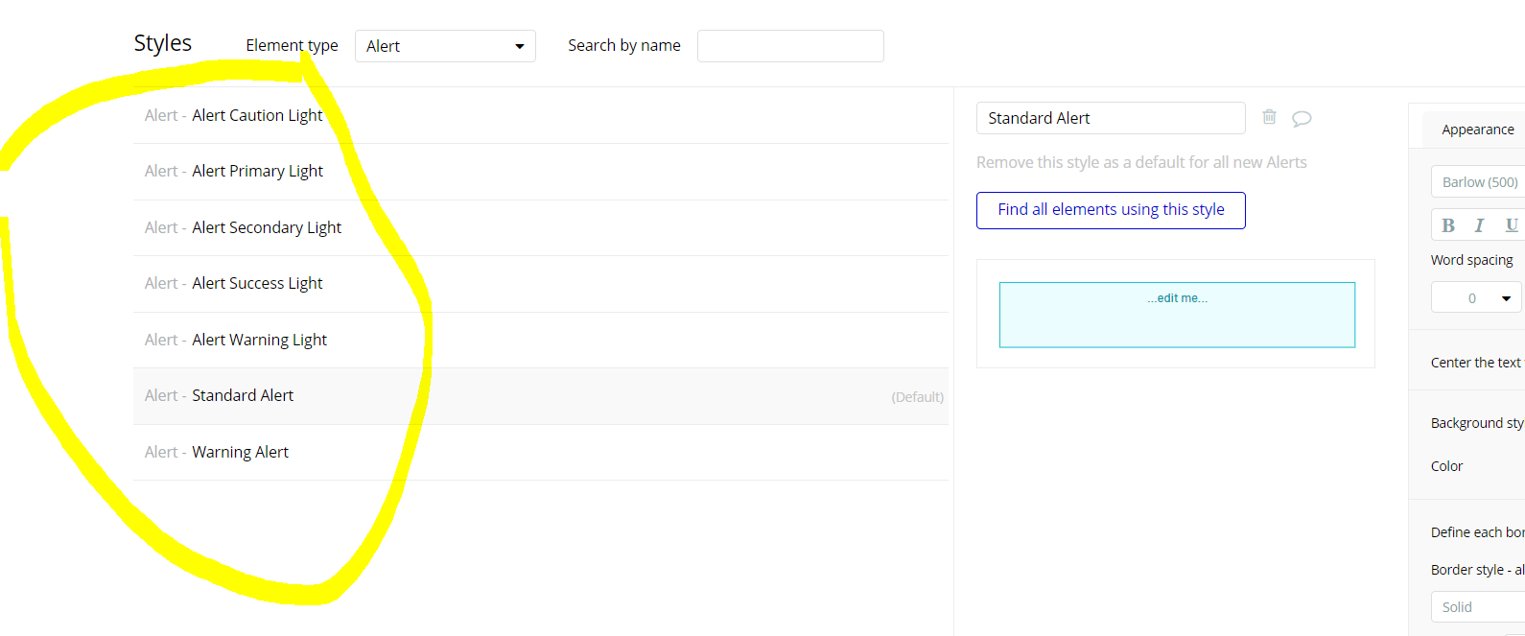Screen dimensions: 1525x636
Task: Toggle italic text formatting
Action: [x=1479, y=225]
